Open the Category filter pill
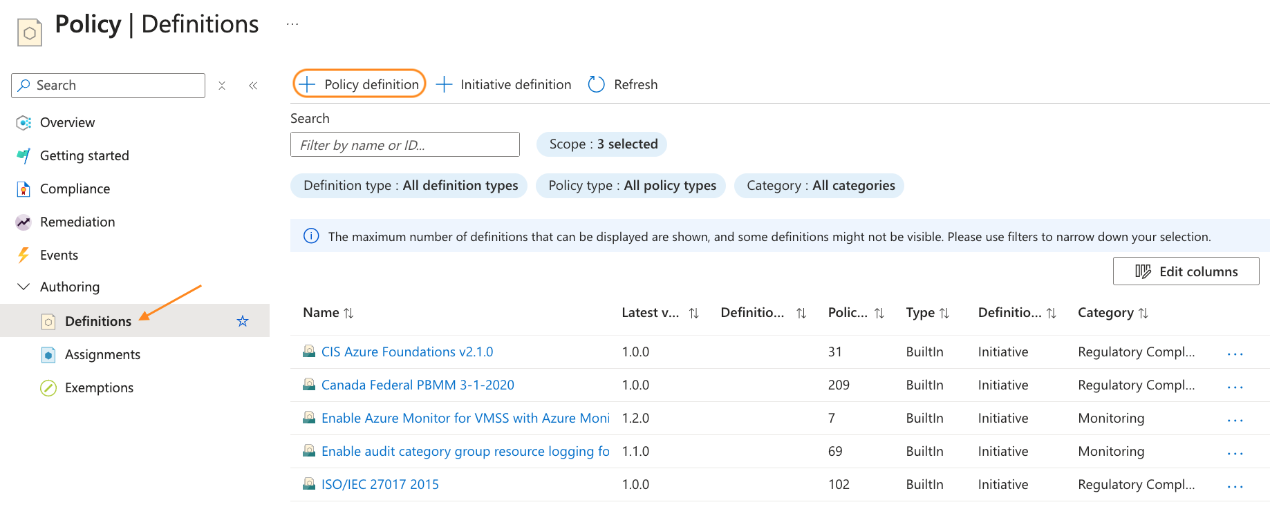The height and width of the screenshot is (509, 1270). [819, 186]
